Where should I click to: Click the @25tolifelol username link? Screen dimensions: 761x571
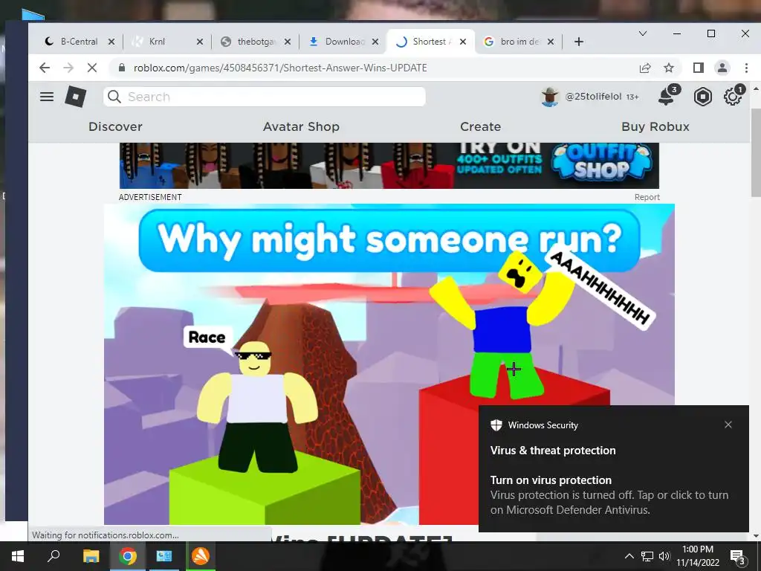[593, 97]
